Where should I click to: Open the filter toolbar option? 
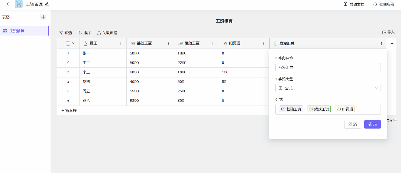(66, 33)
